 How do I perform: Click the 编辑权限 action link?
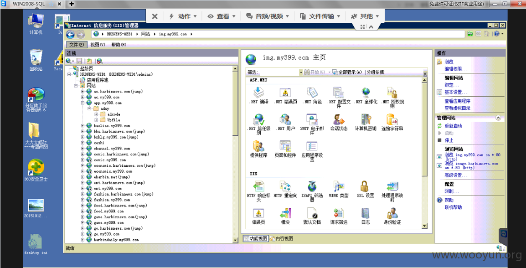(456, 69)
